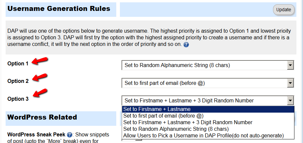Click the Username Generation Rules heading
Image resolution: width=303 pixels, height=143 pixels.
click(x=59, y=9)
